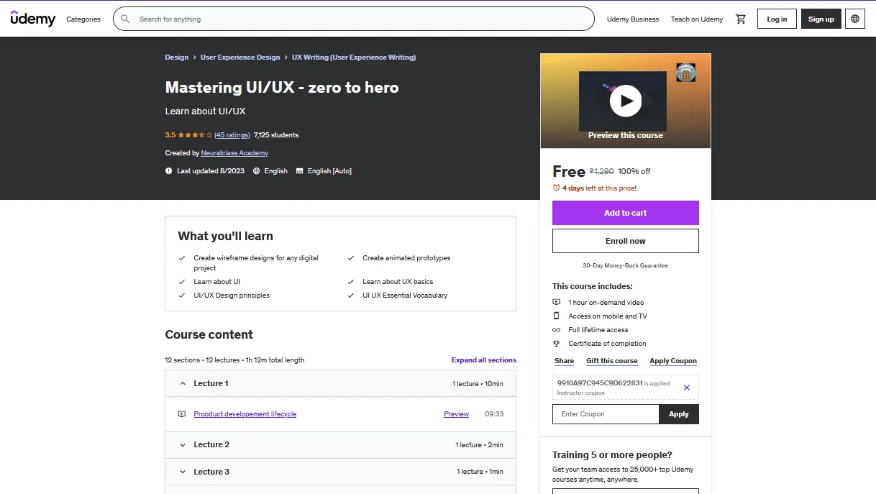876x494 pixels.
Task: Click Expand all sections
Action: click(x=483, y=360)
